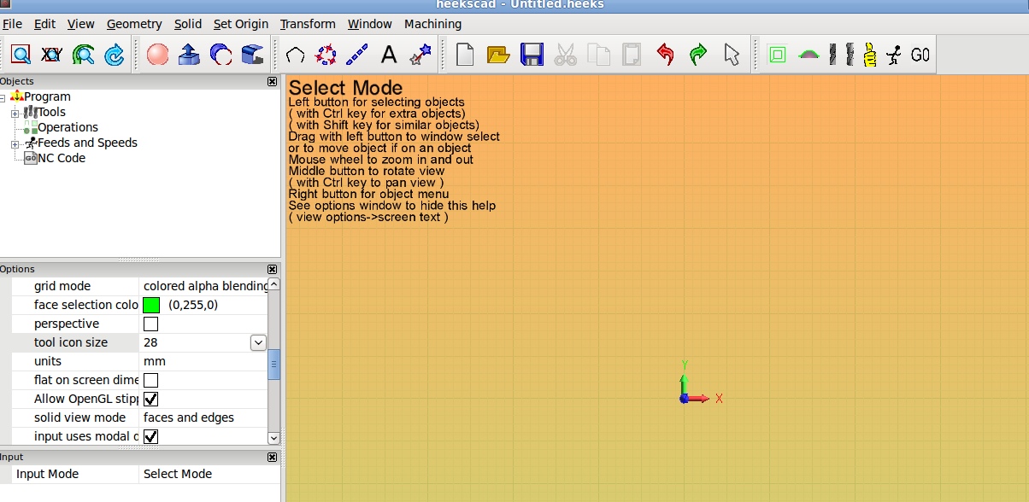The width and height of the screenshot is (1029, 502).
Task: Select NC Code in the Objects tree
Action: pos(61,158)
